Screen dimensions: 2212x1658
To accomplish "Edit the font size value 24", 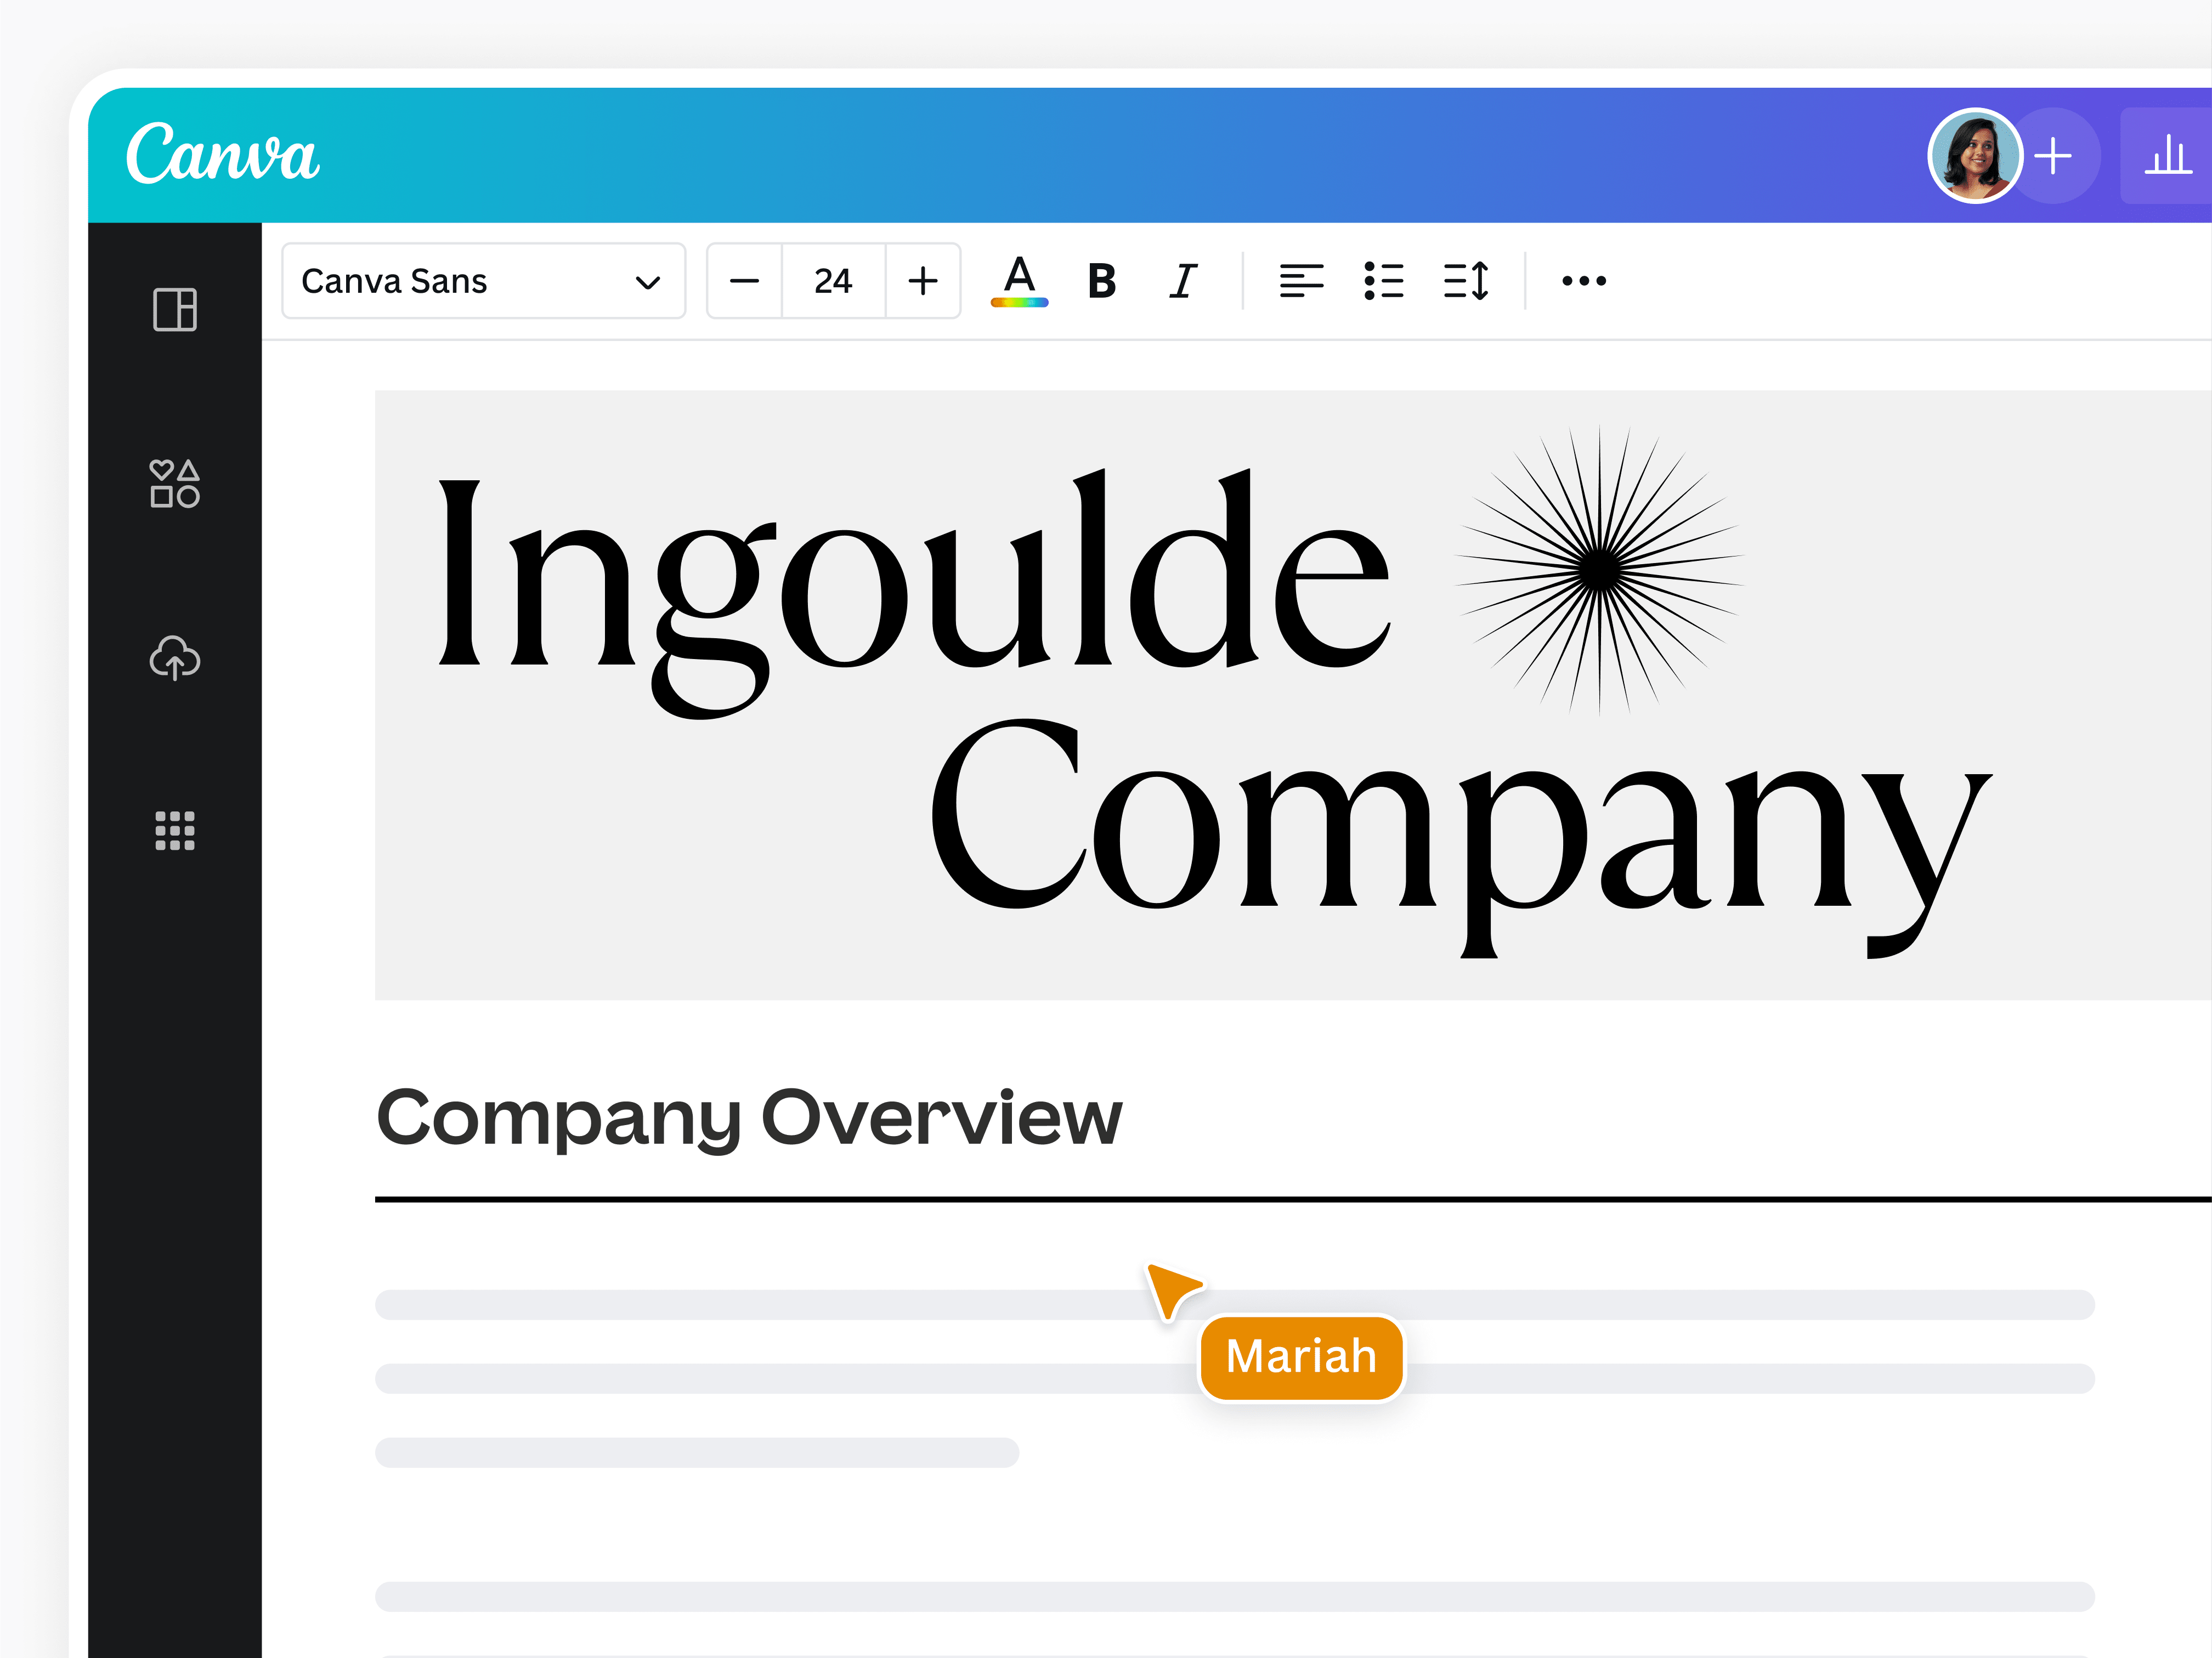I will 833,281.
